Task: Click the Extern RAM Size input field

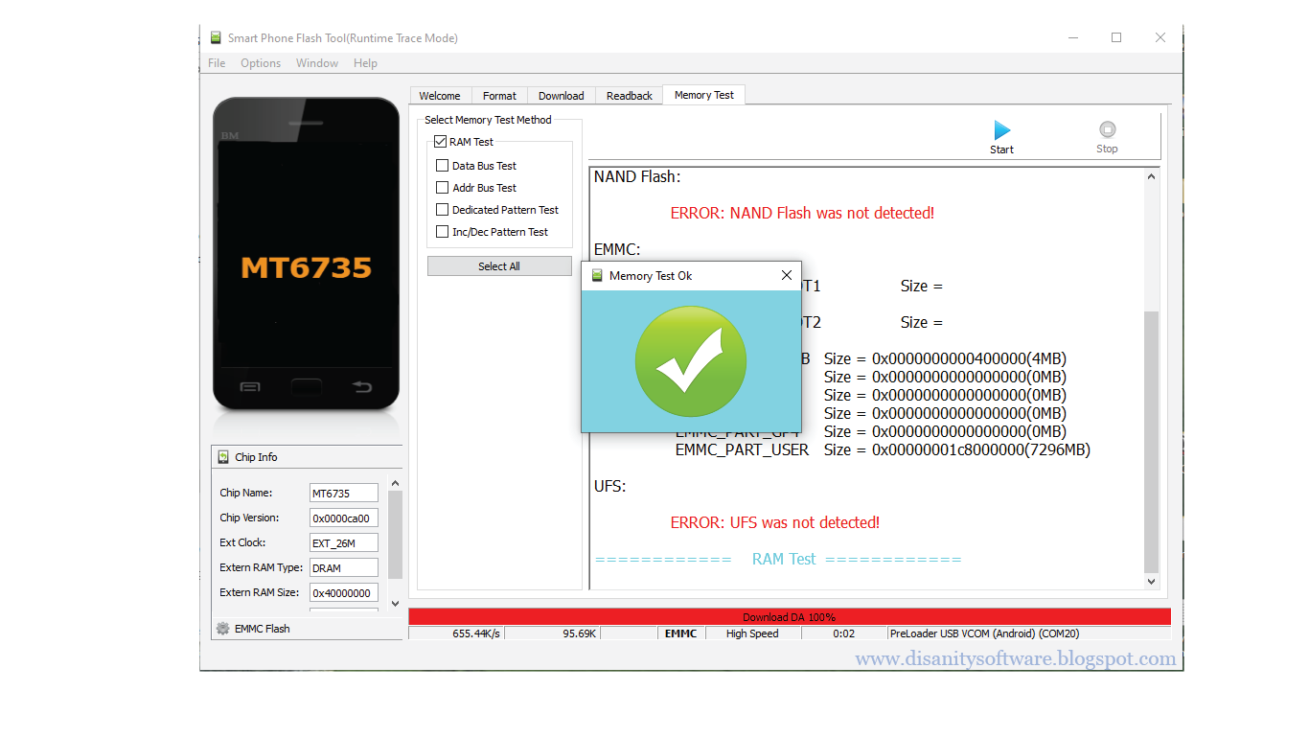Action: (x=343, y=592)
